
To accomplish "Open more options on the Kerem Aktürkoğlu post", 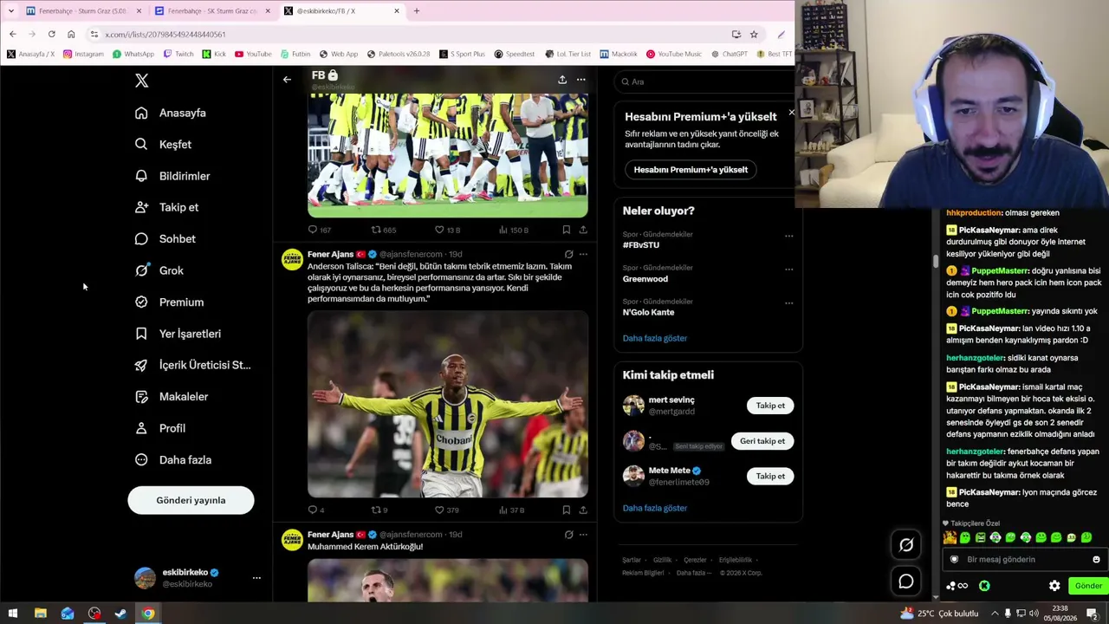I will pos(583,534).
